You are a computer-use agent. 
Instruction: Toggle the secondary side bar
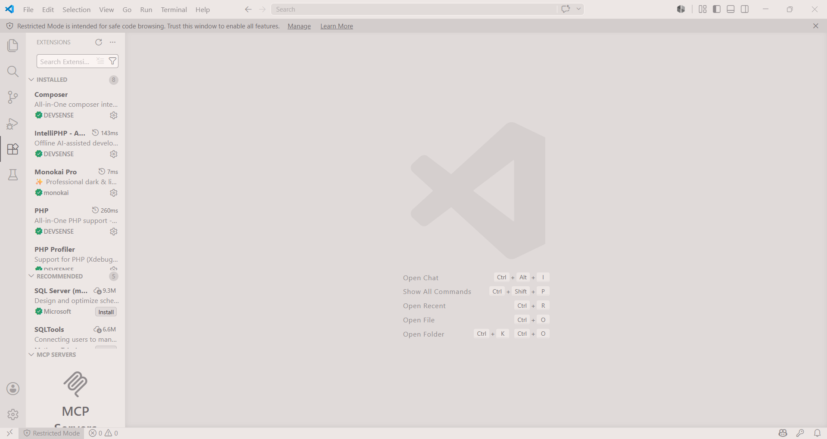pyautogui.click(x=745, y=9)
